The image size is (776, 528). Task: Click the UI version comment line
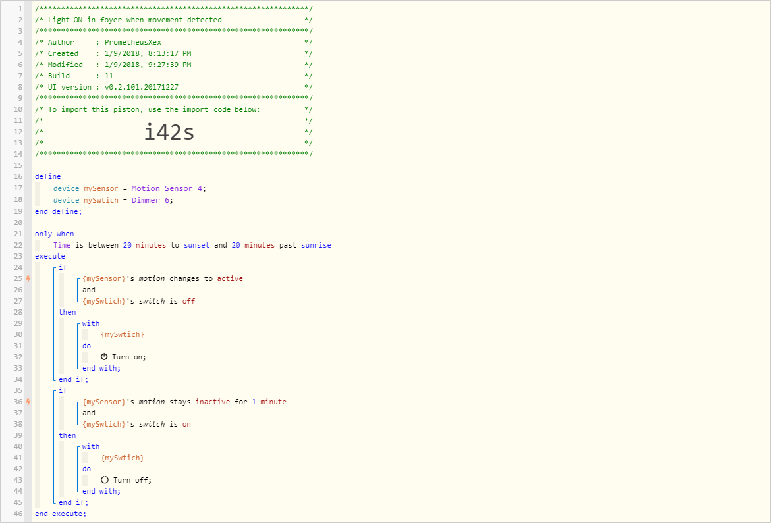click(x=174, y=88)
